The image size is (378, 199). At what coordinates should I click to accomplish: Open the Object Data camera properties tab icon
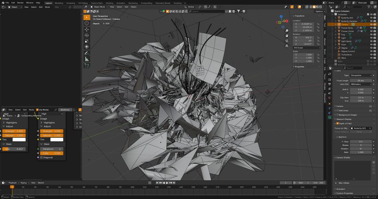click(330, 117)
